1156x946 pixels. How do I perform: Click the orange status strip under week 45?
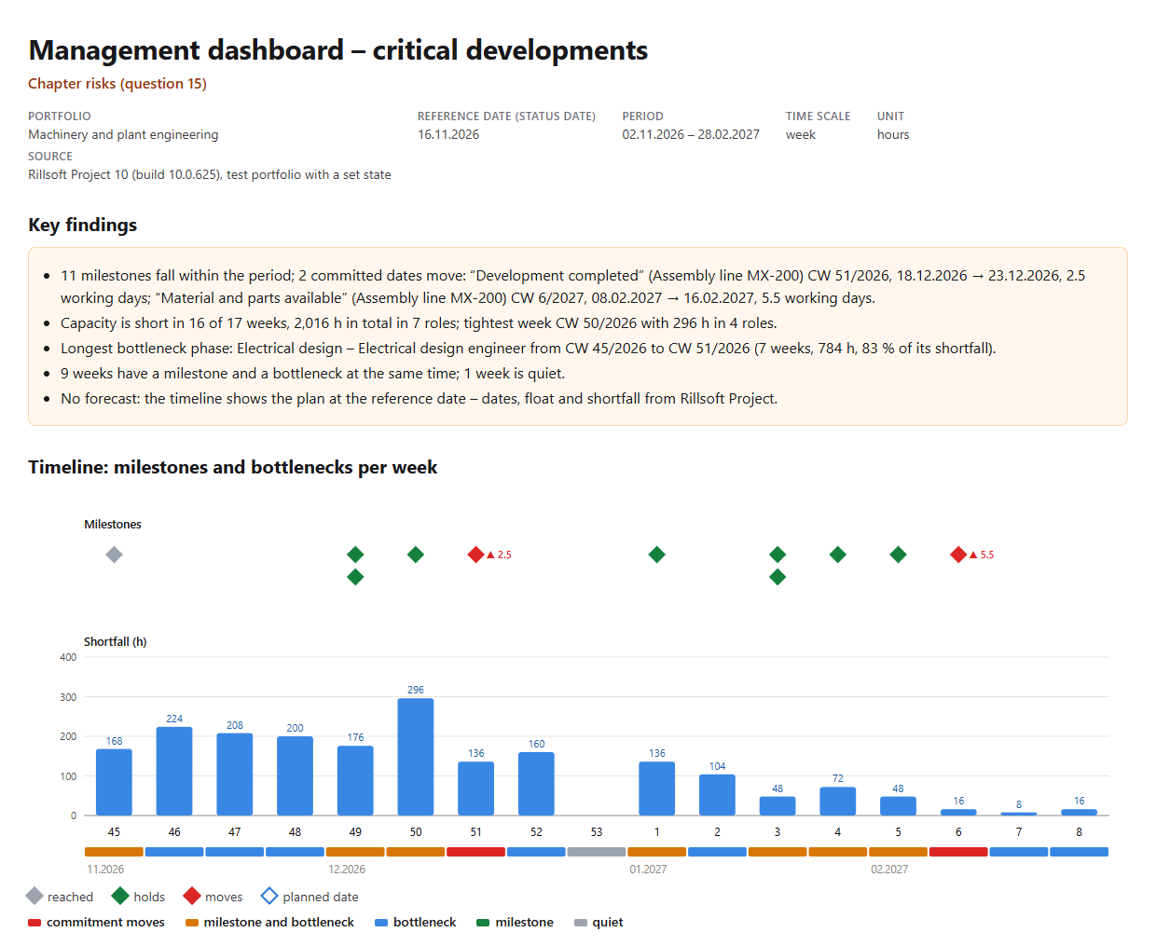coord(114,852)
